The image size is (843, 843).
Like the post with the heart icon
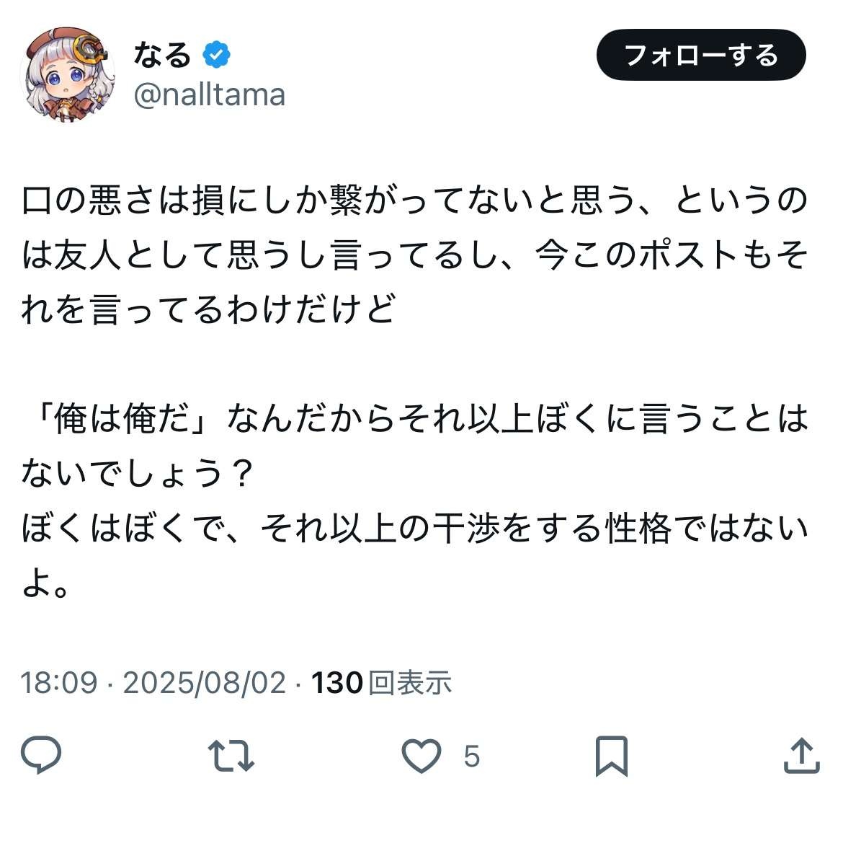click(421, 756)
